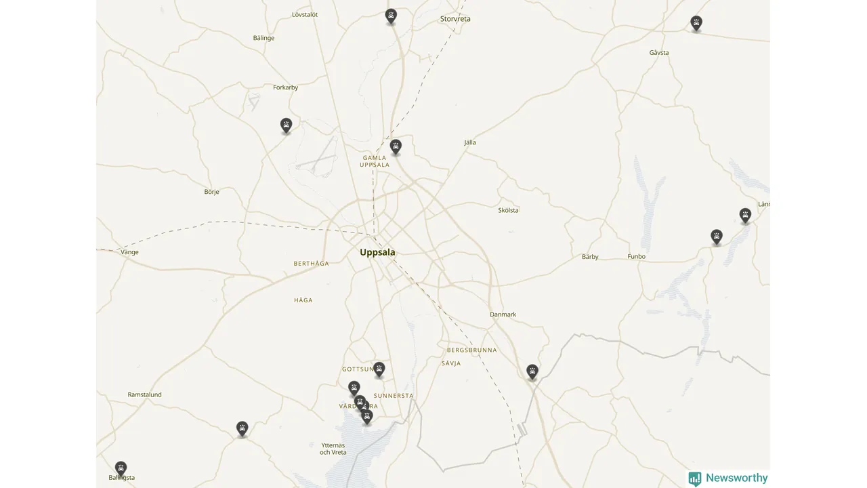Open the marker south of Forkarby
867x488 pixels.
coord(286,125)
